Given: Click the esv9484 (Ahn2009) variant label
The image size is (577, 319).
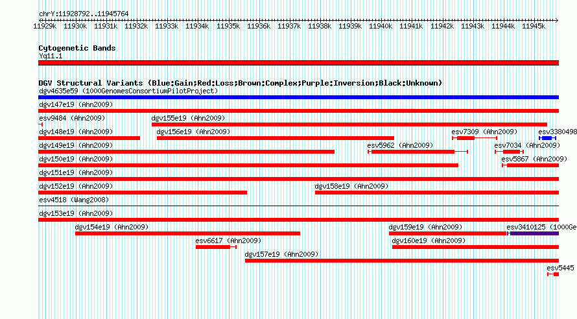Looking at the screenshot, I should [72, 118].
